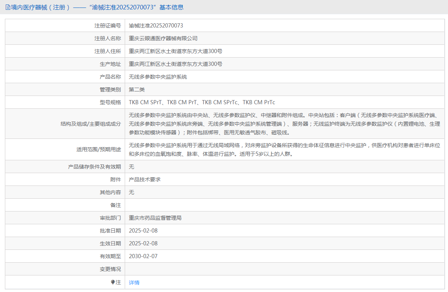Click the 审批部门 label
448x292 pixels.
110,218
